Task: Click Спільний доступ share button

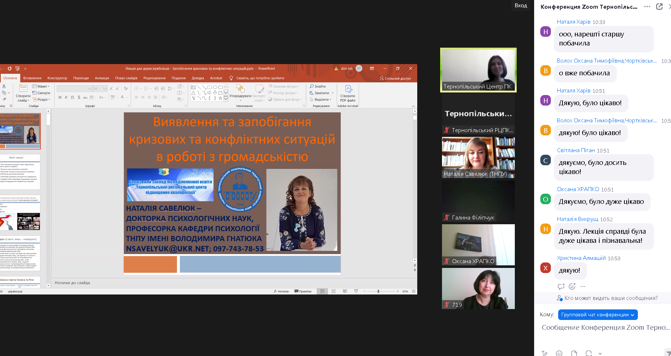Action: [x=395, y=78]
